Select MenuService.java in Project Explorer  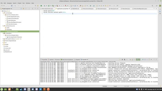(12, 24)
